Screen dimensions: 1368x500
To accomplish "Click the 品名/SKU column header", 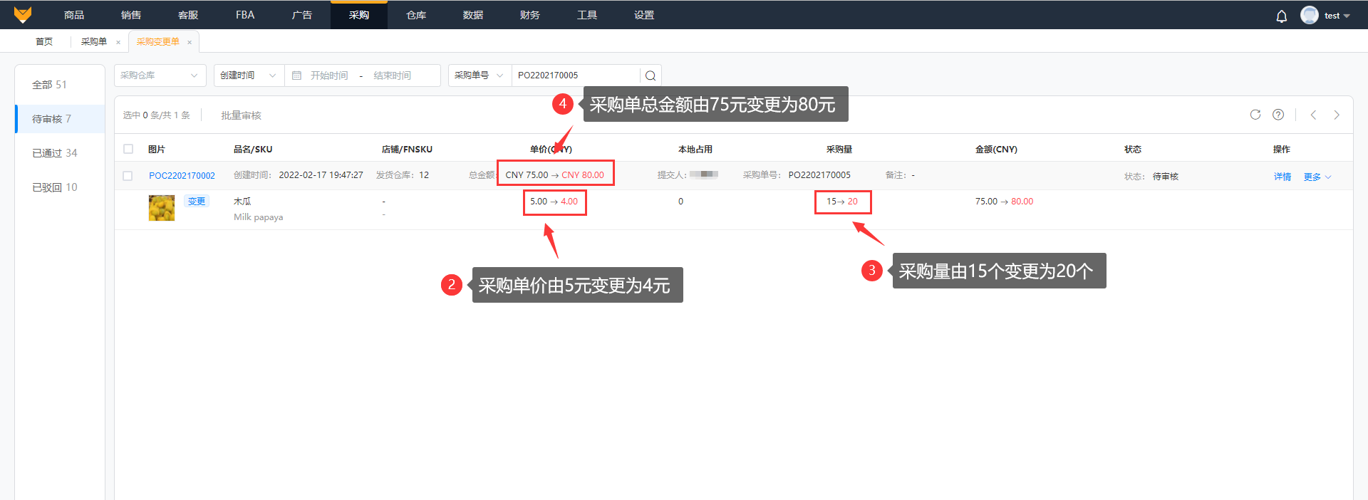I will 253,150.
